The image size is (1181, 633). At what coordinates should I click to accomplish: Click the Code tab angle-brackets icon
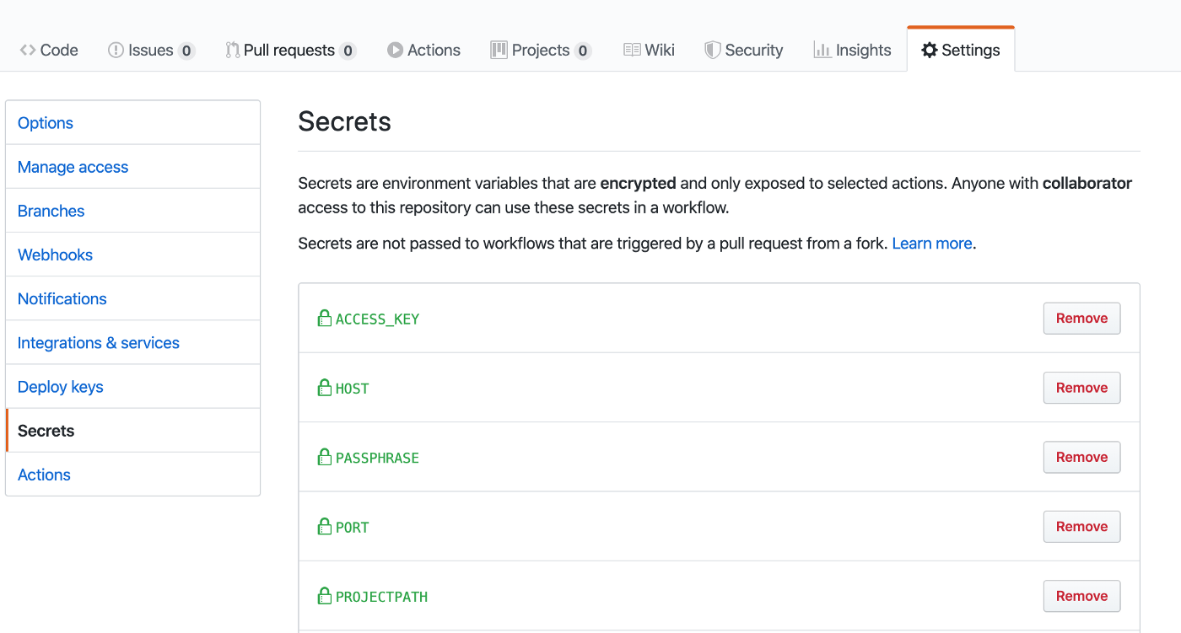coord(28,50)
